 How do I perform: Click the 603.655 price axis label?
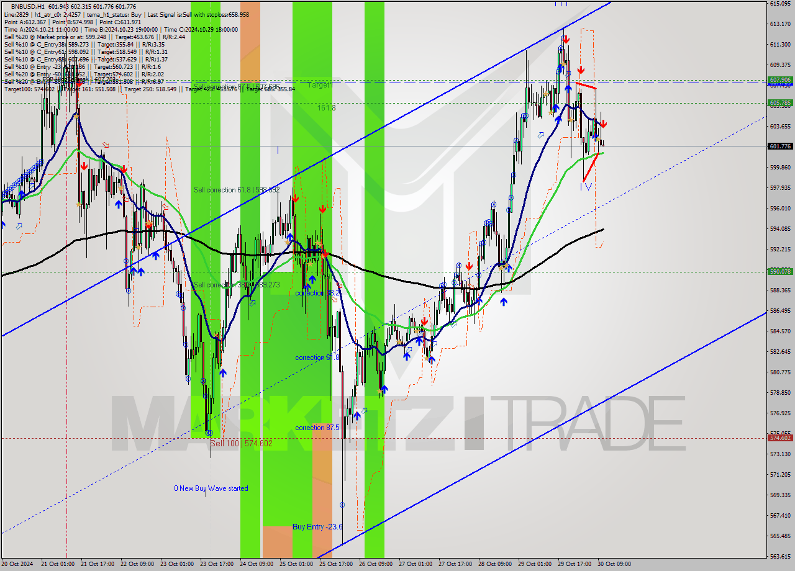coord(779,127)
